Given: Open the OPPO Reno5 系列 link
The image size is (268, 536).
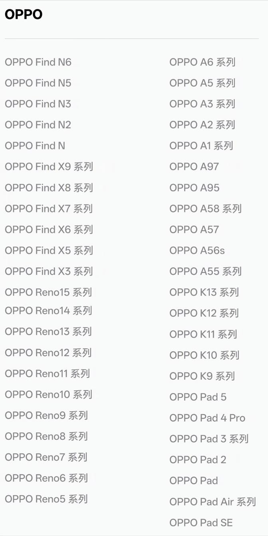Looking at the screenshot, I should pos(46,499).
